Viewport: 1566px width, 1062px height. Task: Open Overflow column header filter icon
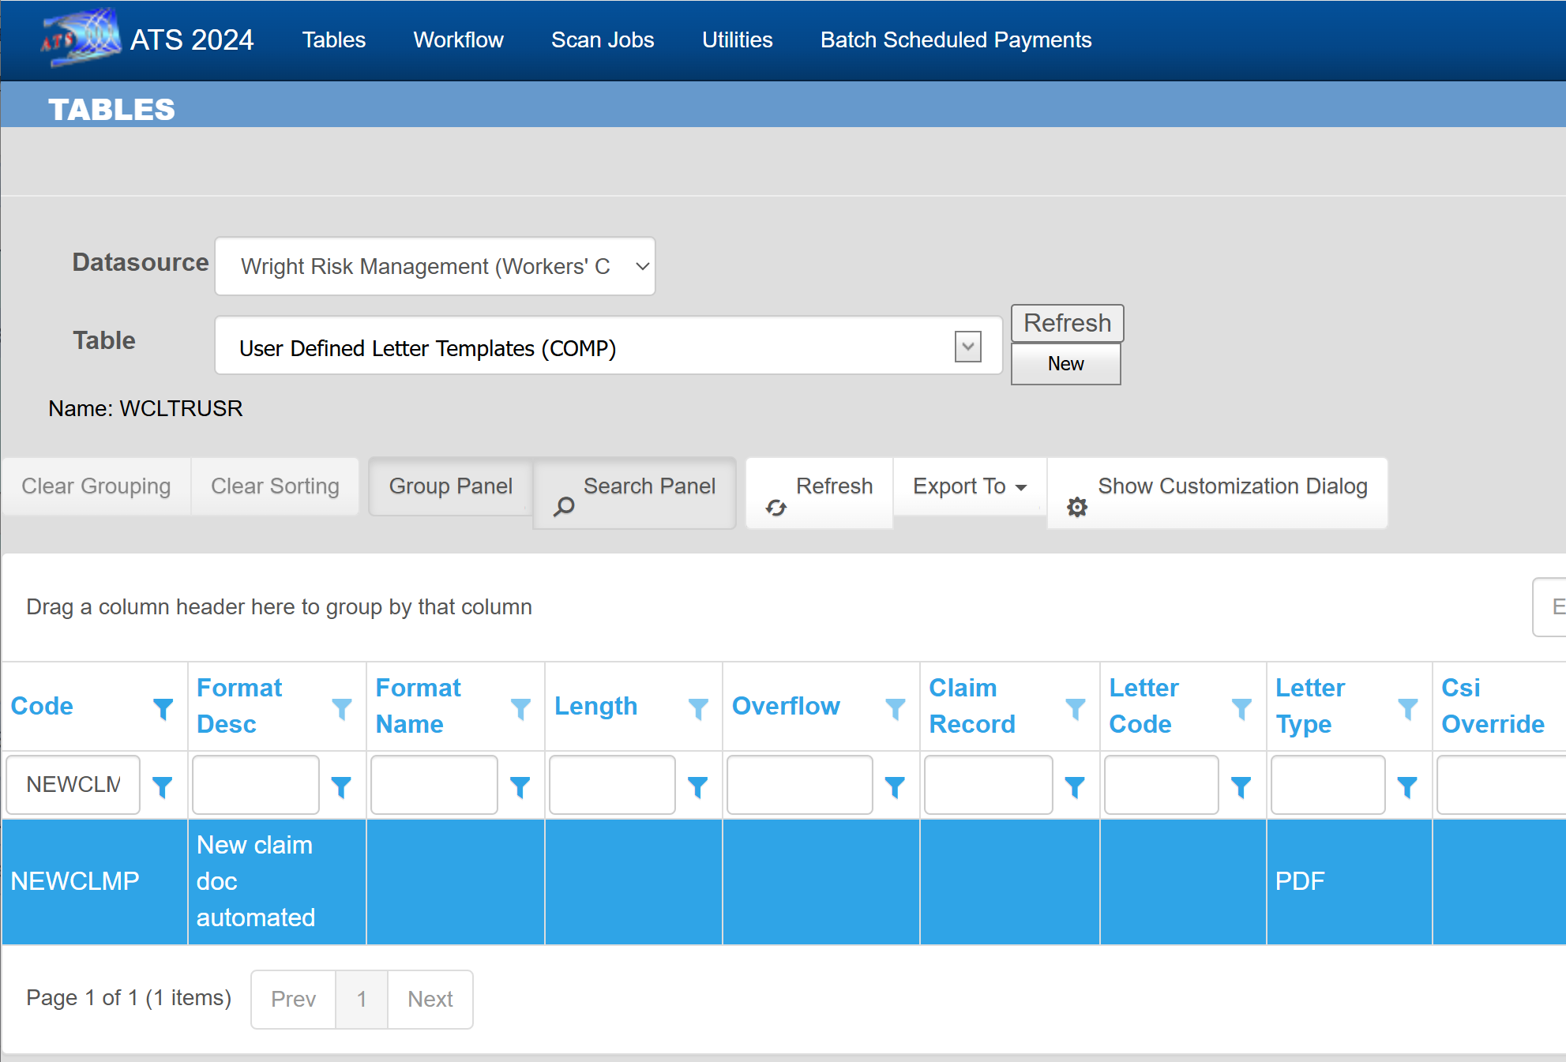(895, 708)
